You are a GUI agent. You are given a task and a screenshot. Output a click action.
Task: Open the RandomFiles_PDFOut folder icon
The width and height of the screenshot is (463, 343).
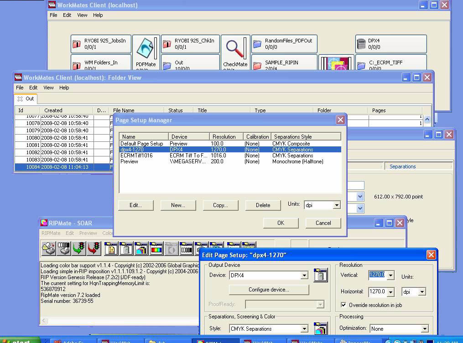coord(257,44)
